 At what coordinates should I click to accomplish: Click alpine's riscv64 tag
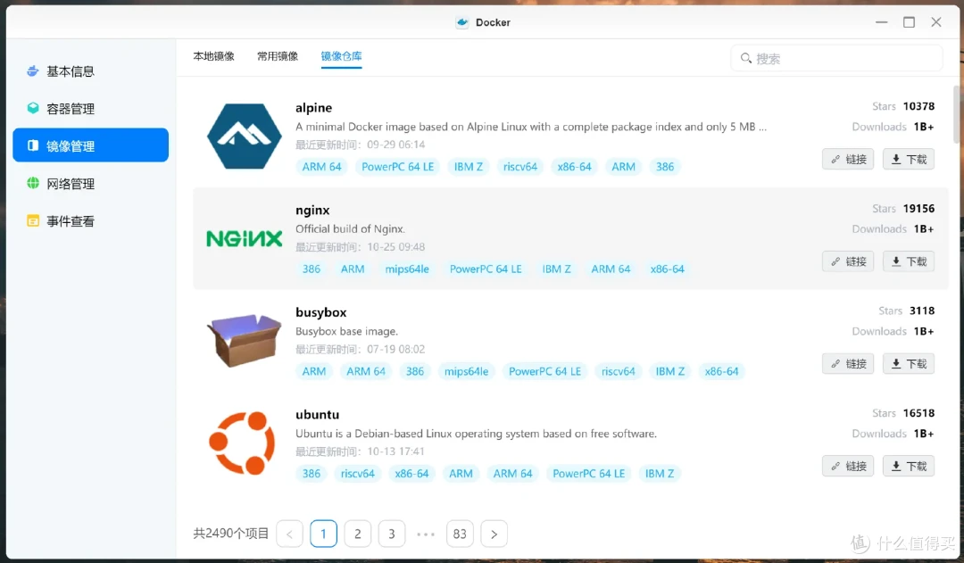[520, 167]
